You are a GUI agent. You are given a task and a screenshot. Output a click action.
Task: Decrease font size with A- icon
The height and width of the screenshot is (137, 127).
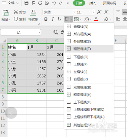[x=106, y=12]
